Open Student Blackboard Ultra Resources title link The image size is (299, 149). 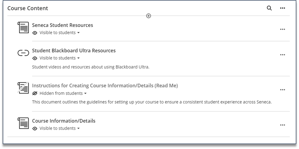tap(74, 51)
